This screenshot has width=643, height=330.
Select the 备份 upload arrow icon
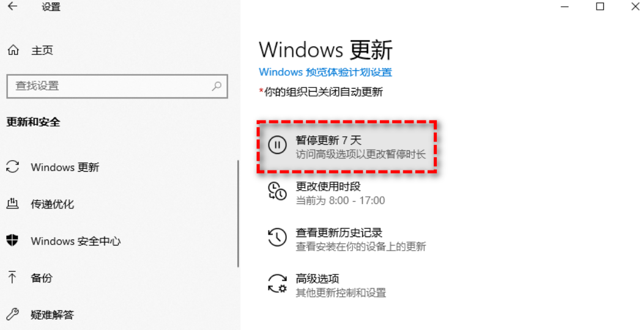tap(12, 277)
